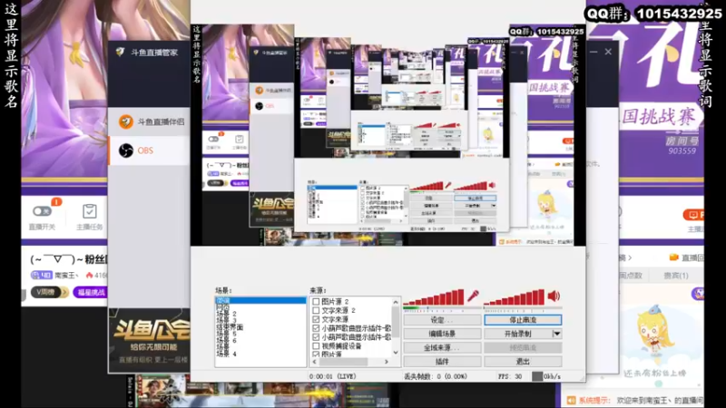The image size is (726, 408).
Task: Minimize the 斗鱼直播管家 window
Action: coord(594,52)
